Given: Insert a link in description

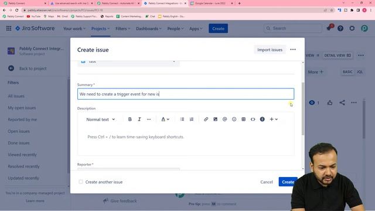Looking at the screenshot, I should (206, 119).
